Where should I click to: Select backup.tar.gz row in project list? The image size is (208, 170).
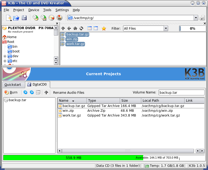[131, 106]
